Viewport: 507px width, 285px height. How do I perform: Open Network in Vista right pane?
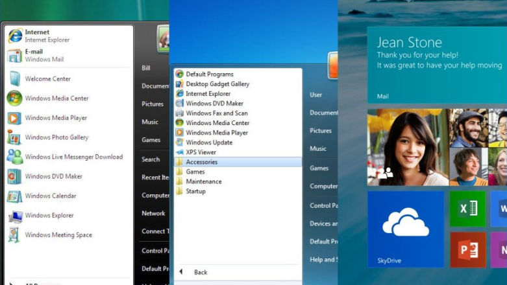click(x=153, y=213)
